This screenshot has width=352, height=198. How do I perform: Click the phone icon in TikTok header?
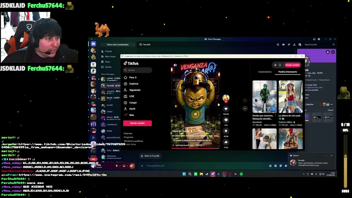[280, 65]
